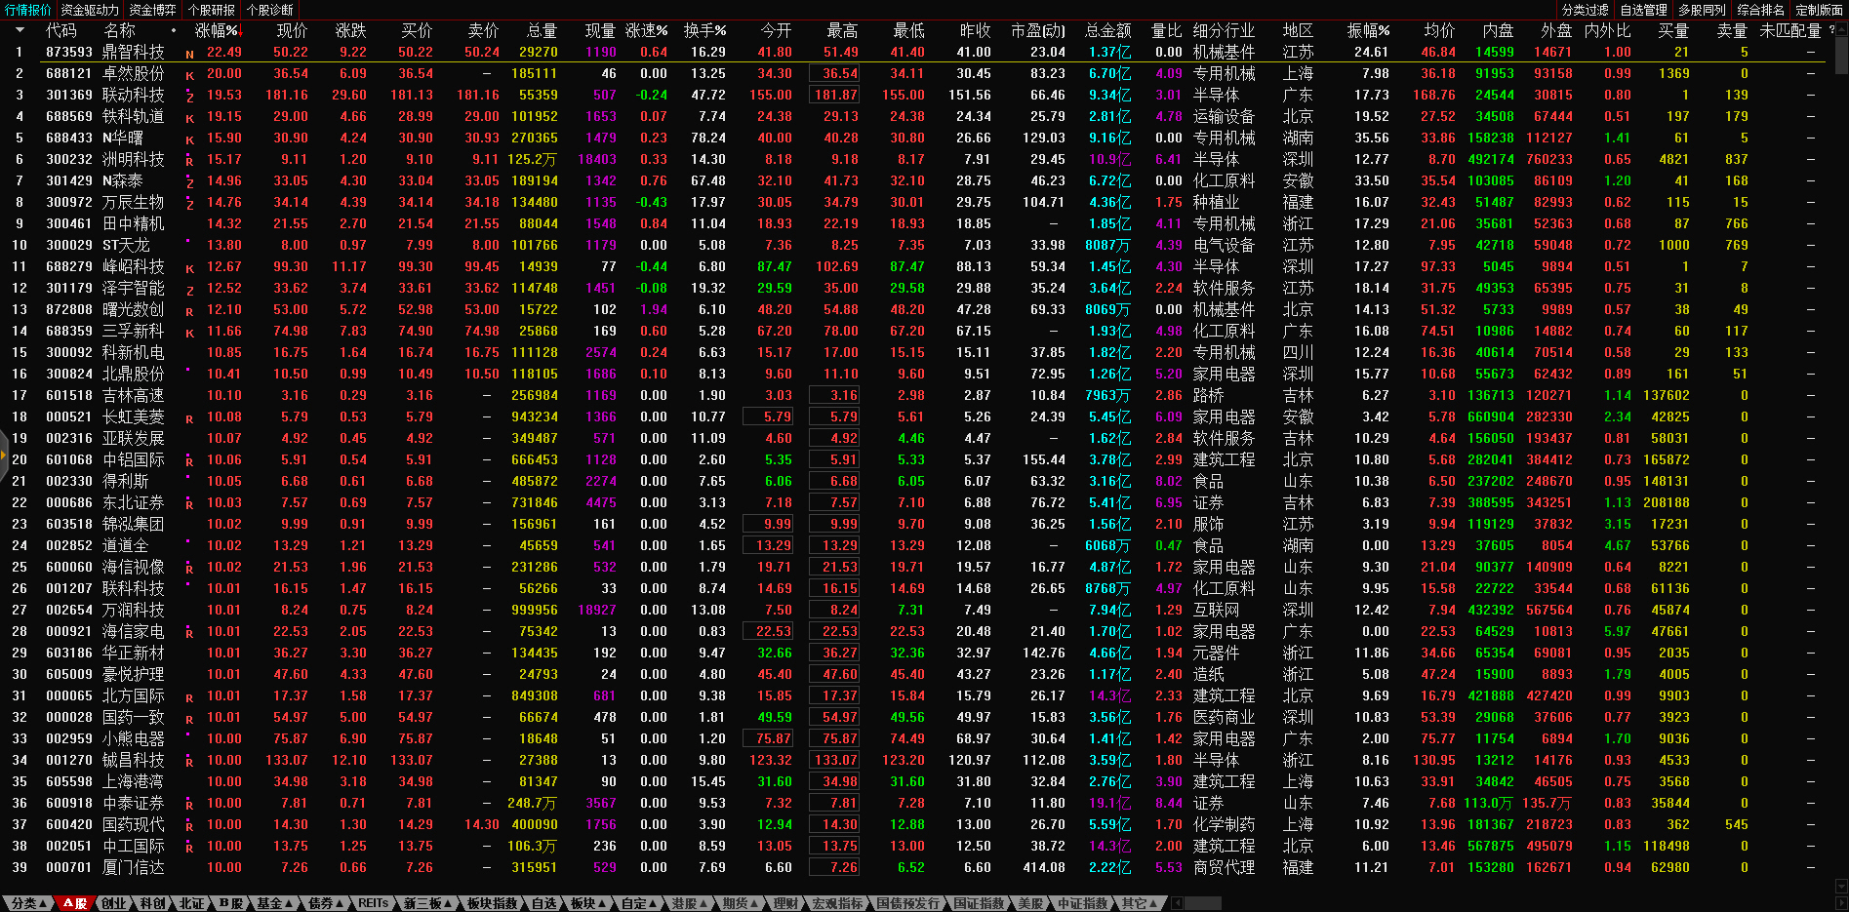Expand the 分类 dropdown in bottom bar
1849x912 pixels.
(x=29, y=903)
